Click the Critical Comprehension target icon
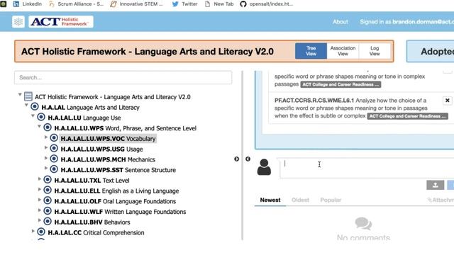This screenshot has height=255, width=454. pos(41,232)
